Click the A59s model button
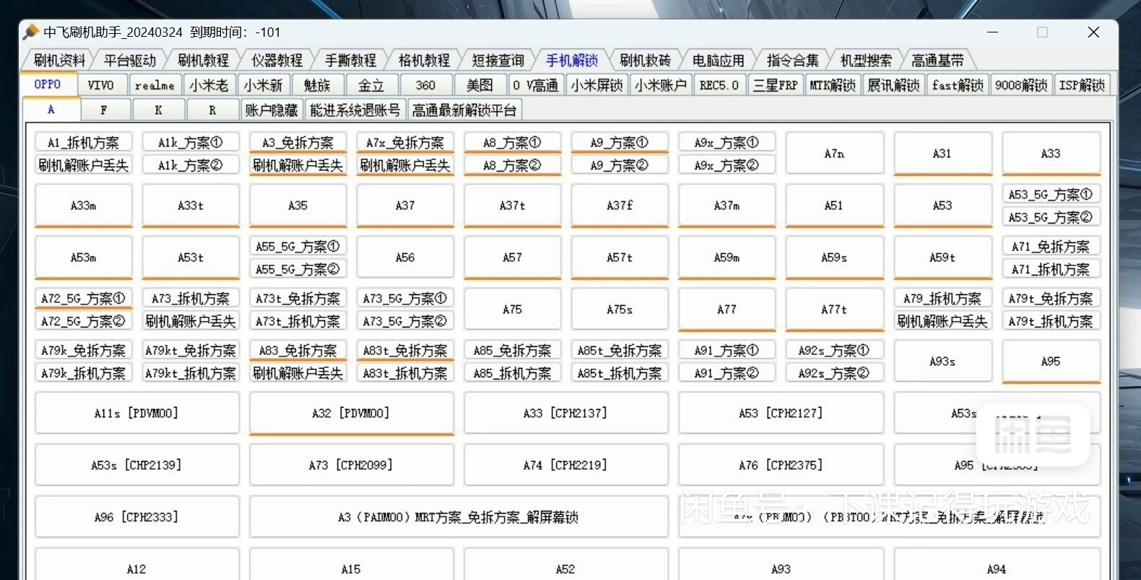 pos(834,258)
